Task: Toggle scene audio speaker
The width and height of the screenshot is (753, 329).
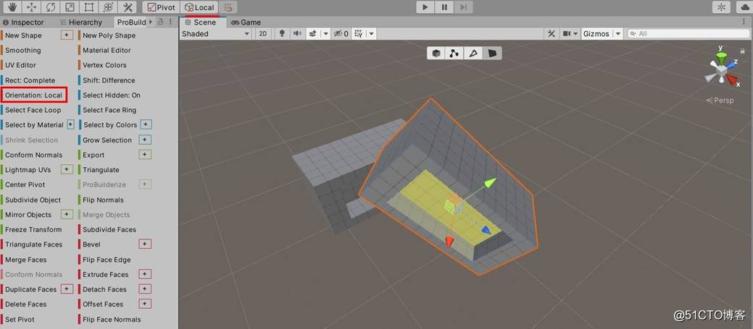Action: tap(297, 33)
